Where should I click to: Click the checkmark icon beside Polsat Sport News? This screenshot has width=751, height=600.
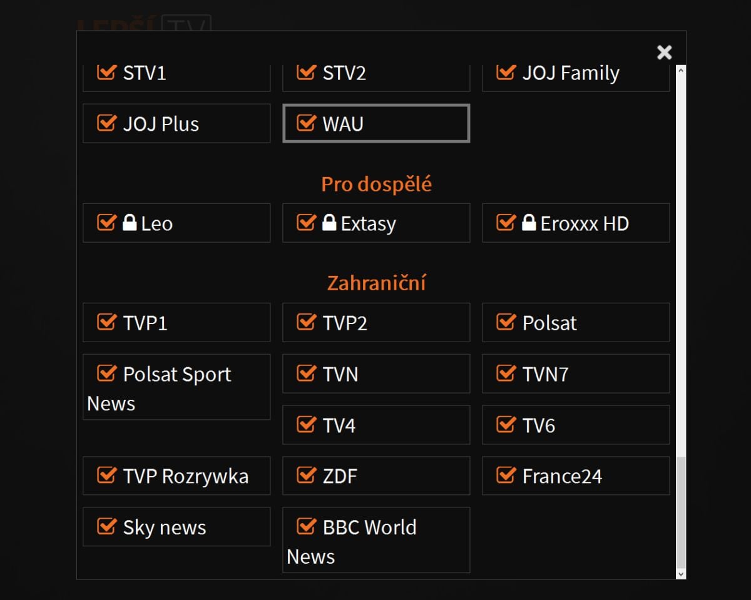(x=106, y=374)
